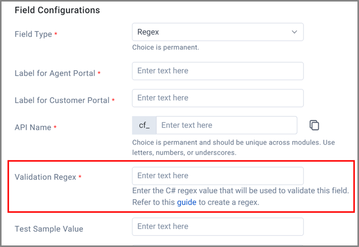
Task: Click into the Validation Regex input field
Action: pos(218,176)
